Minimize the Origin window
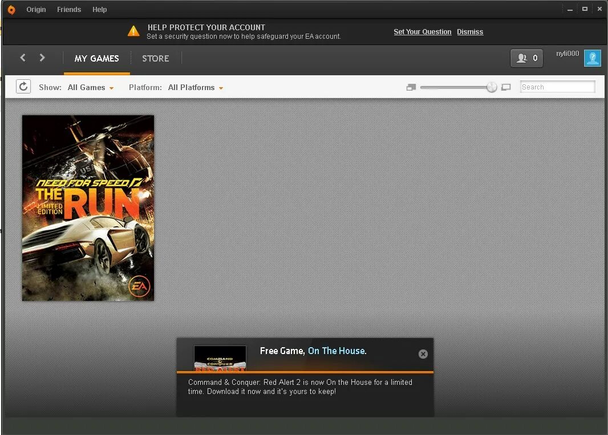Image resolution: width=608 pixels, height=435 pixels. coord(570,9)
